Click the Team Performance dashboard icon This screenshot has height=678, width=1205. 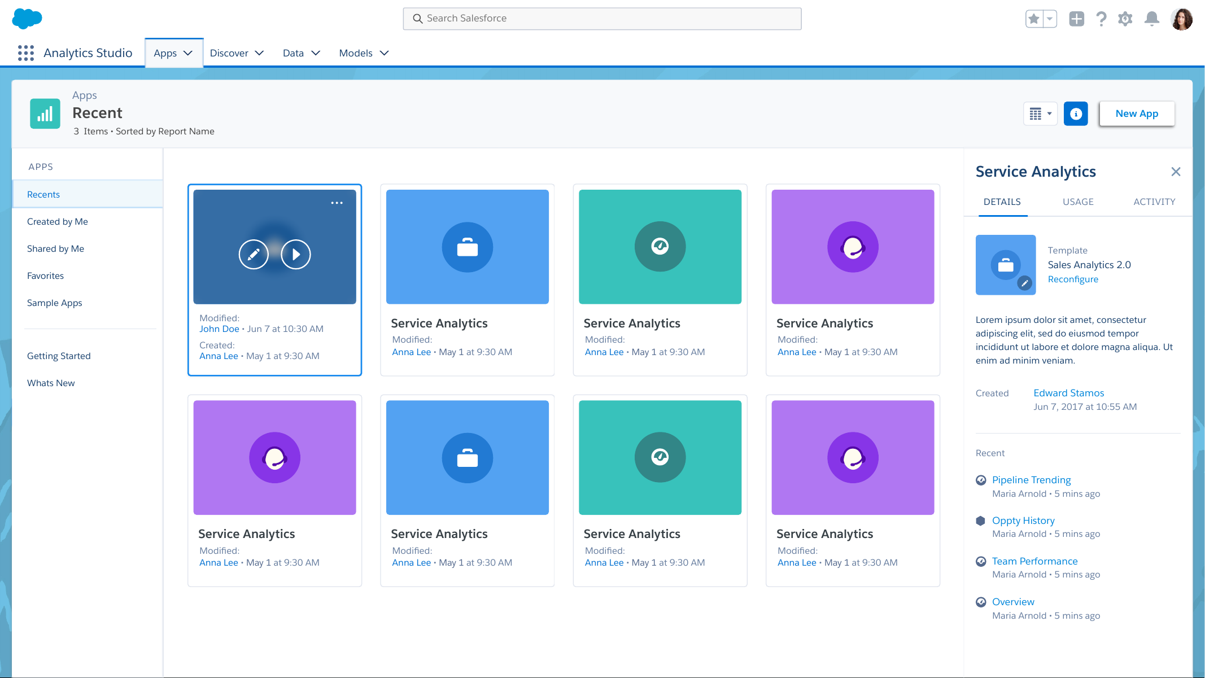pyautogui.click(x=981, y=561)
